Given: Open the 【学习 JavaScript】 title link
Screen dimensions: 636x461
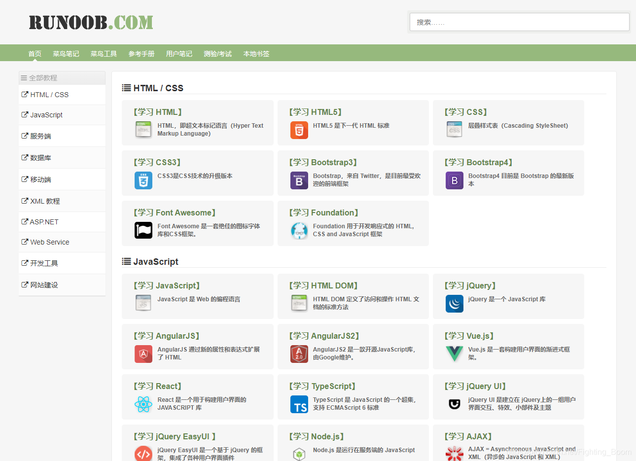Looking at the screenshot, I should point(167,285).
